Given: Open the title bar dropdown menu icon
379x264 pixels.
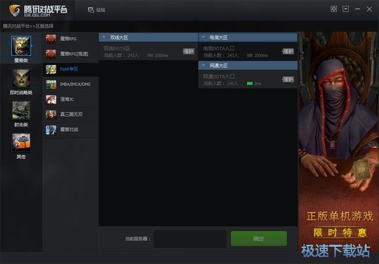Looking at the screenshot, I should tap(346, 9).
